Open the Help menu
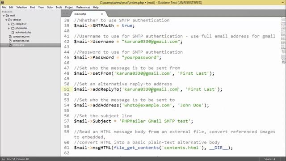This screenshot has width=286, height=161. (x=96, y=7)
